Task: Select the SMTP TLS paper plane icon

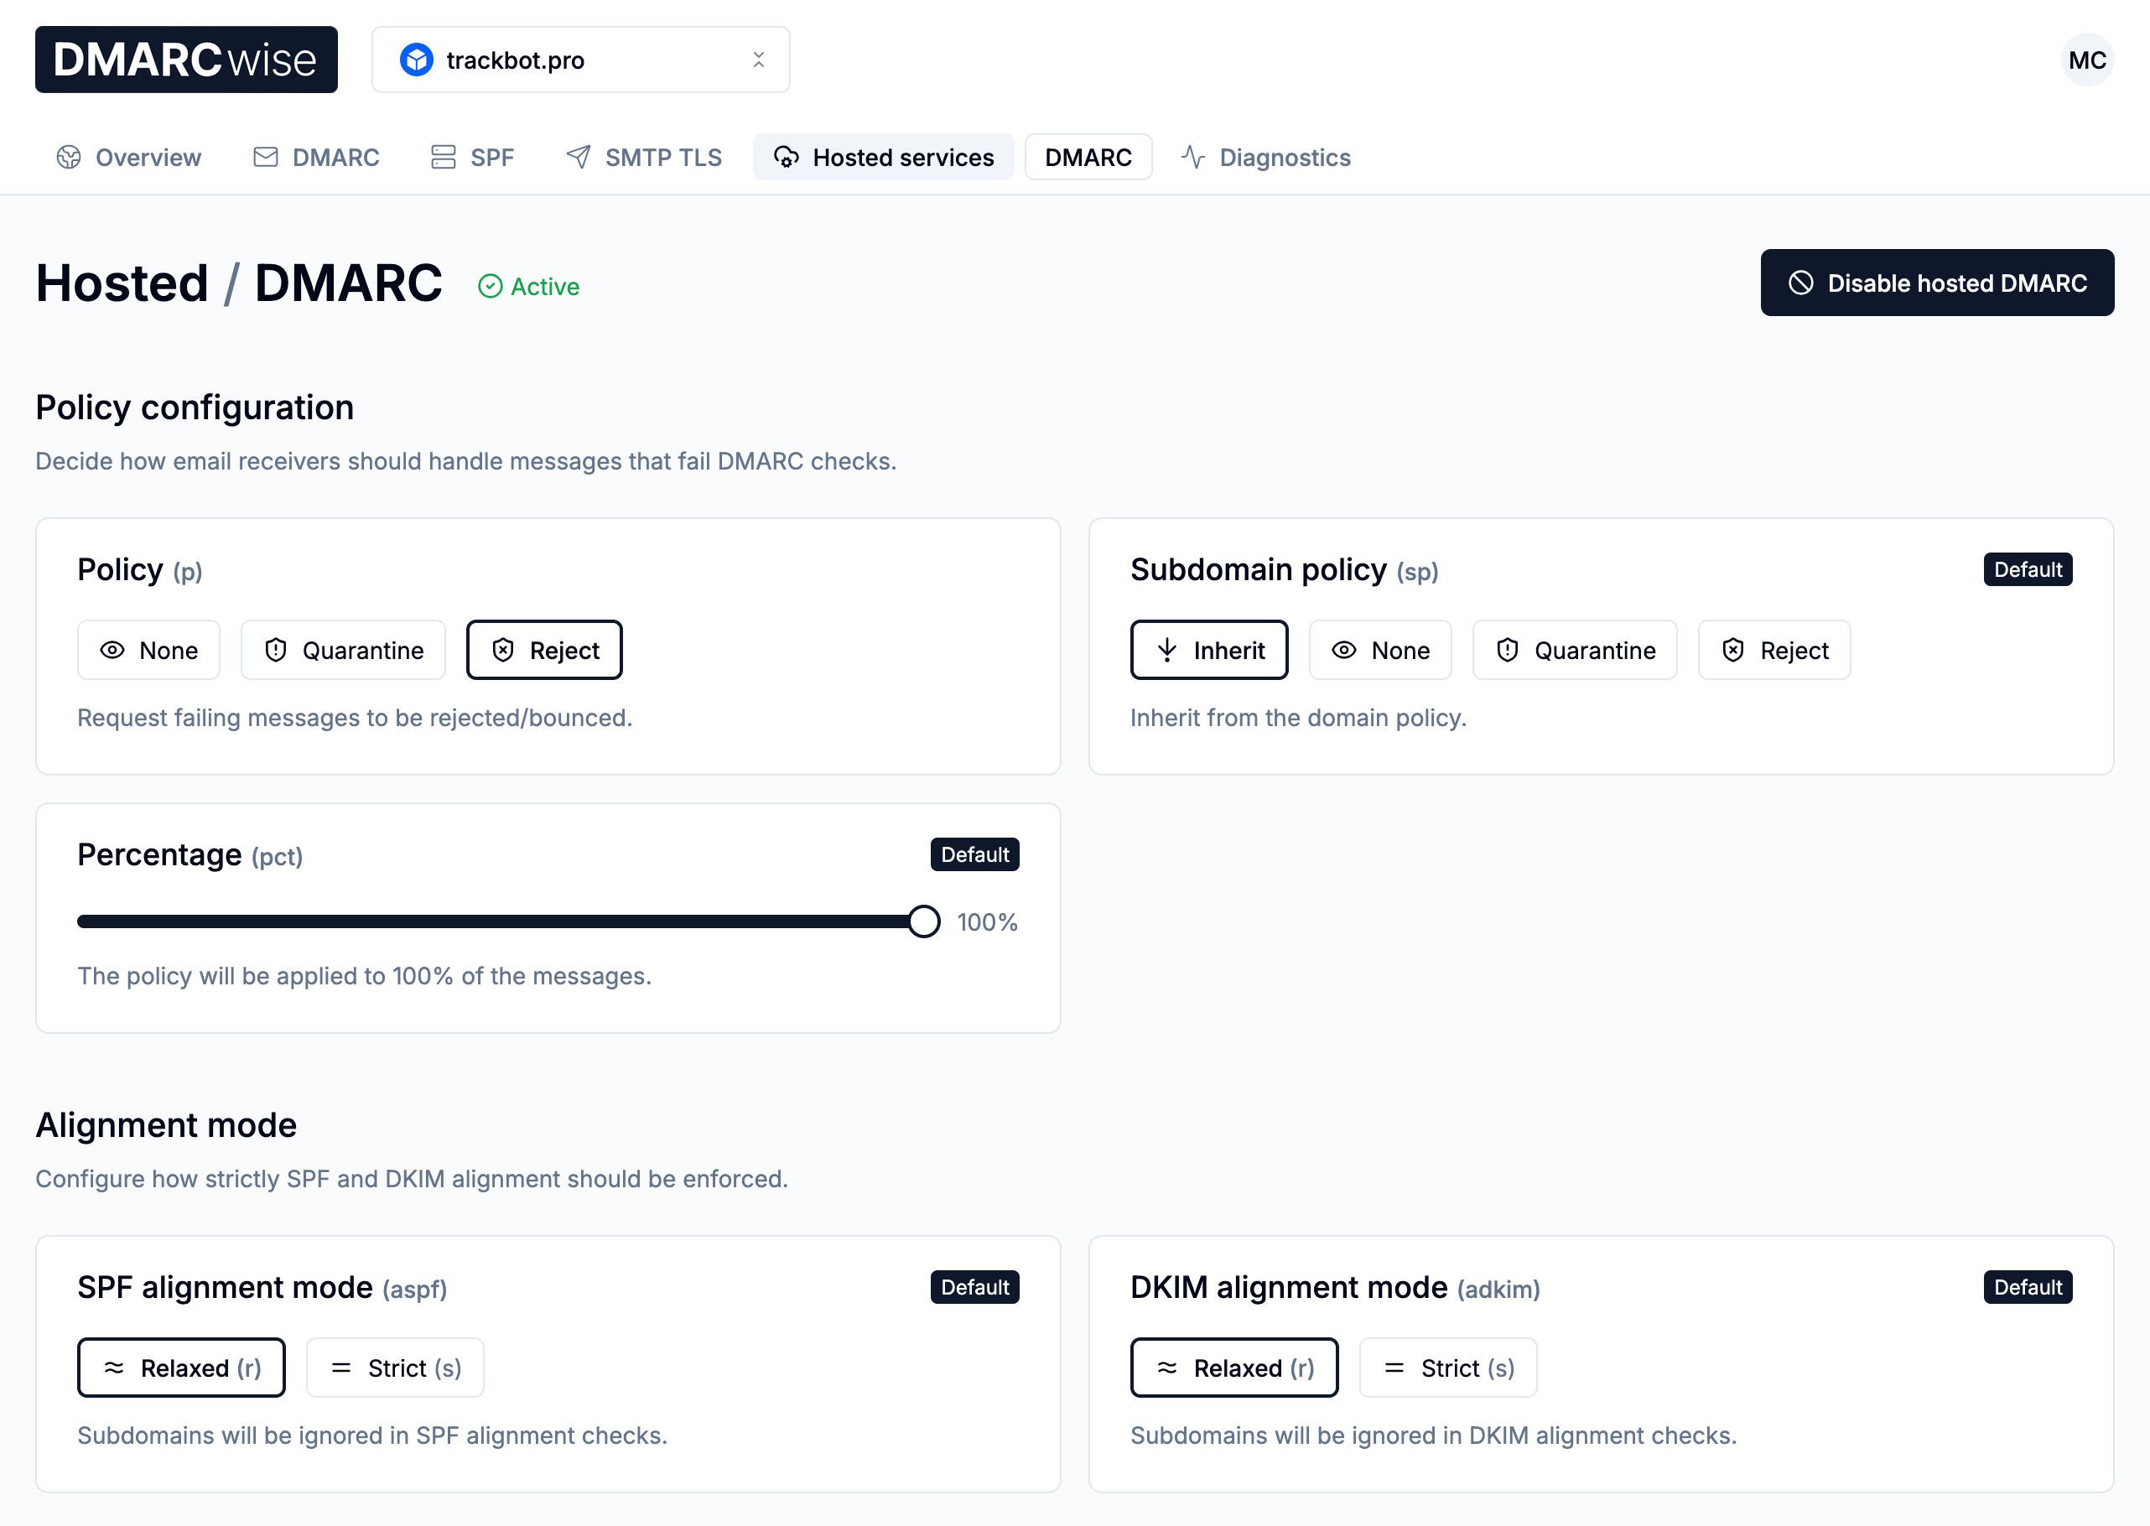Action: tap(578, 157)
